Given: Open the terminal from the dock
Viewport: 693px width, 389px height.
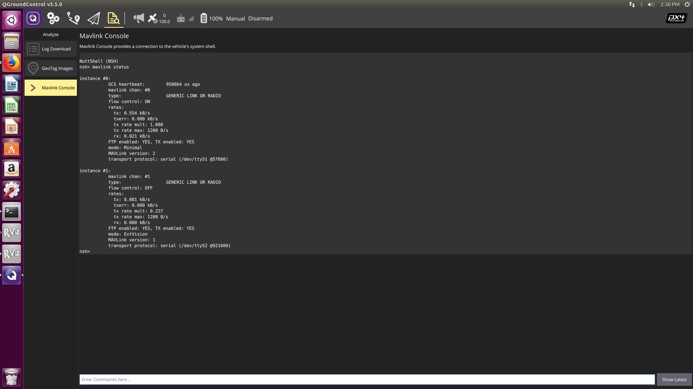Looking at the screenshot, I should click(x=11, y=212).
